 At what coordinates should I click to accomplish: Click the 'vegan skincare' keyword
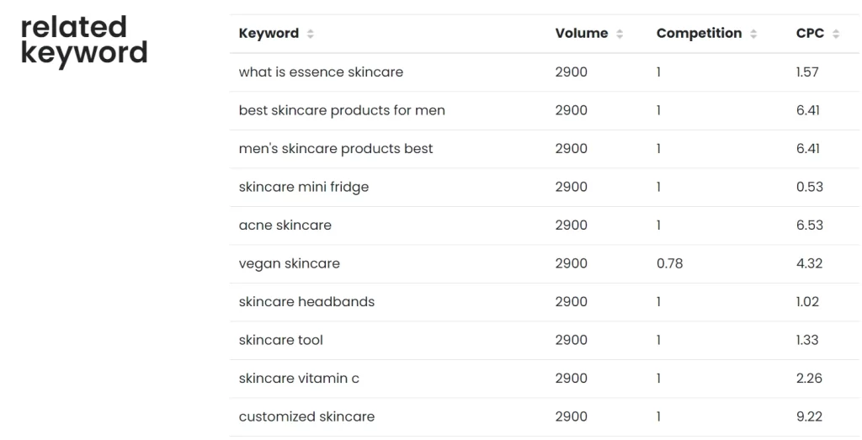pos(290,263)
